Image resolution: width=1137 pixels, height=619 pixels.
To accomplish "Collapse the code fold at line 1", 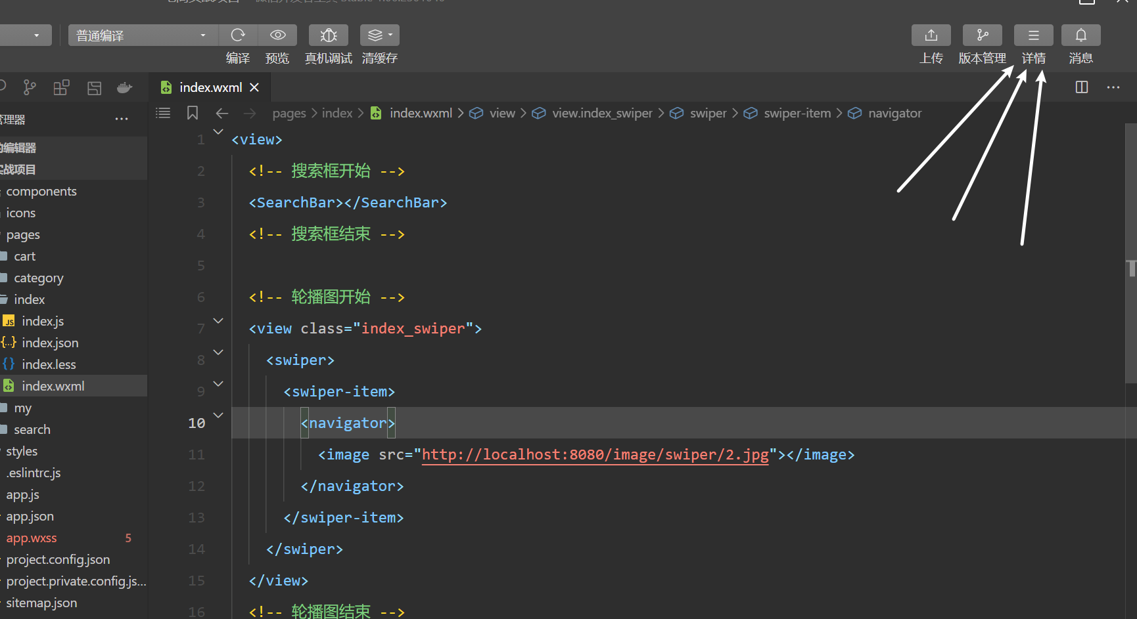I will (x=218, y=132).
